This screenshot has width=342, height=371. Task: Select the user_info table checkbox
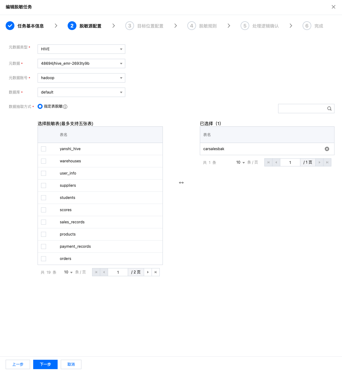[x=44, y=173]
